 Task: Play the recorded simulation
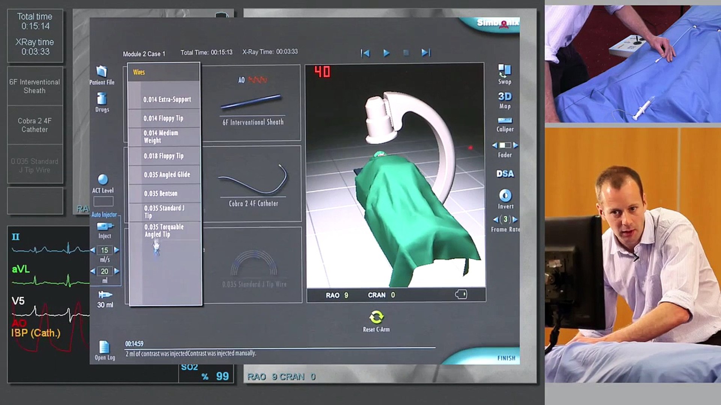(x=386, y=53)
